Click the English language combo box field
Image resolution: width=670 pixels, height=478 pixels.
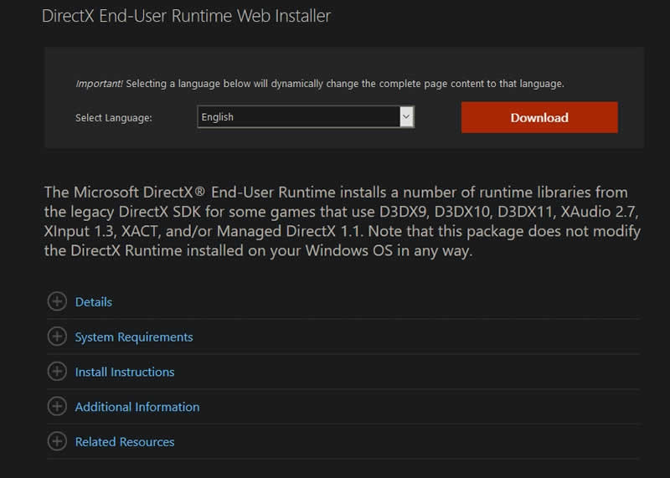coord(306,116)
